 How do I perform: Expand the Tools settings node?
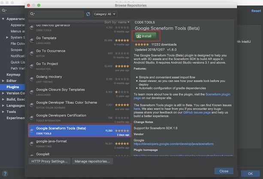tap(3, 112)
